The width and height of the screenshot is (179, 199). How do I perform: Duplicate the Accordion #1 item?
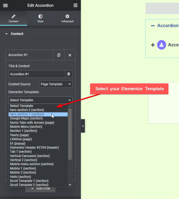pos(59,55)
